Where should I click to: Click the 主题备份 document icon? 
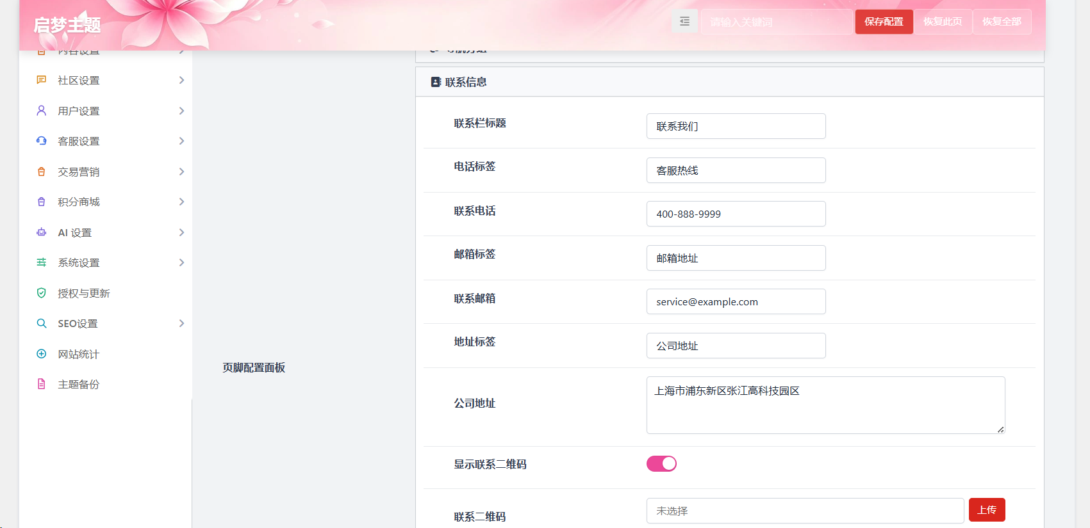[x=41, y=384]
